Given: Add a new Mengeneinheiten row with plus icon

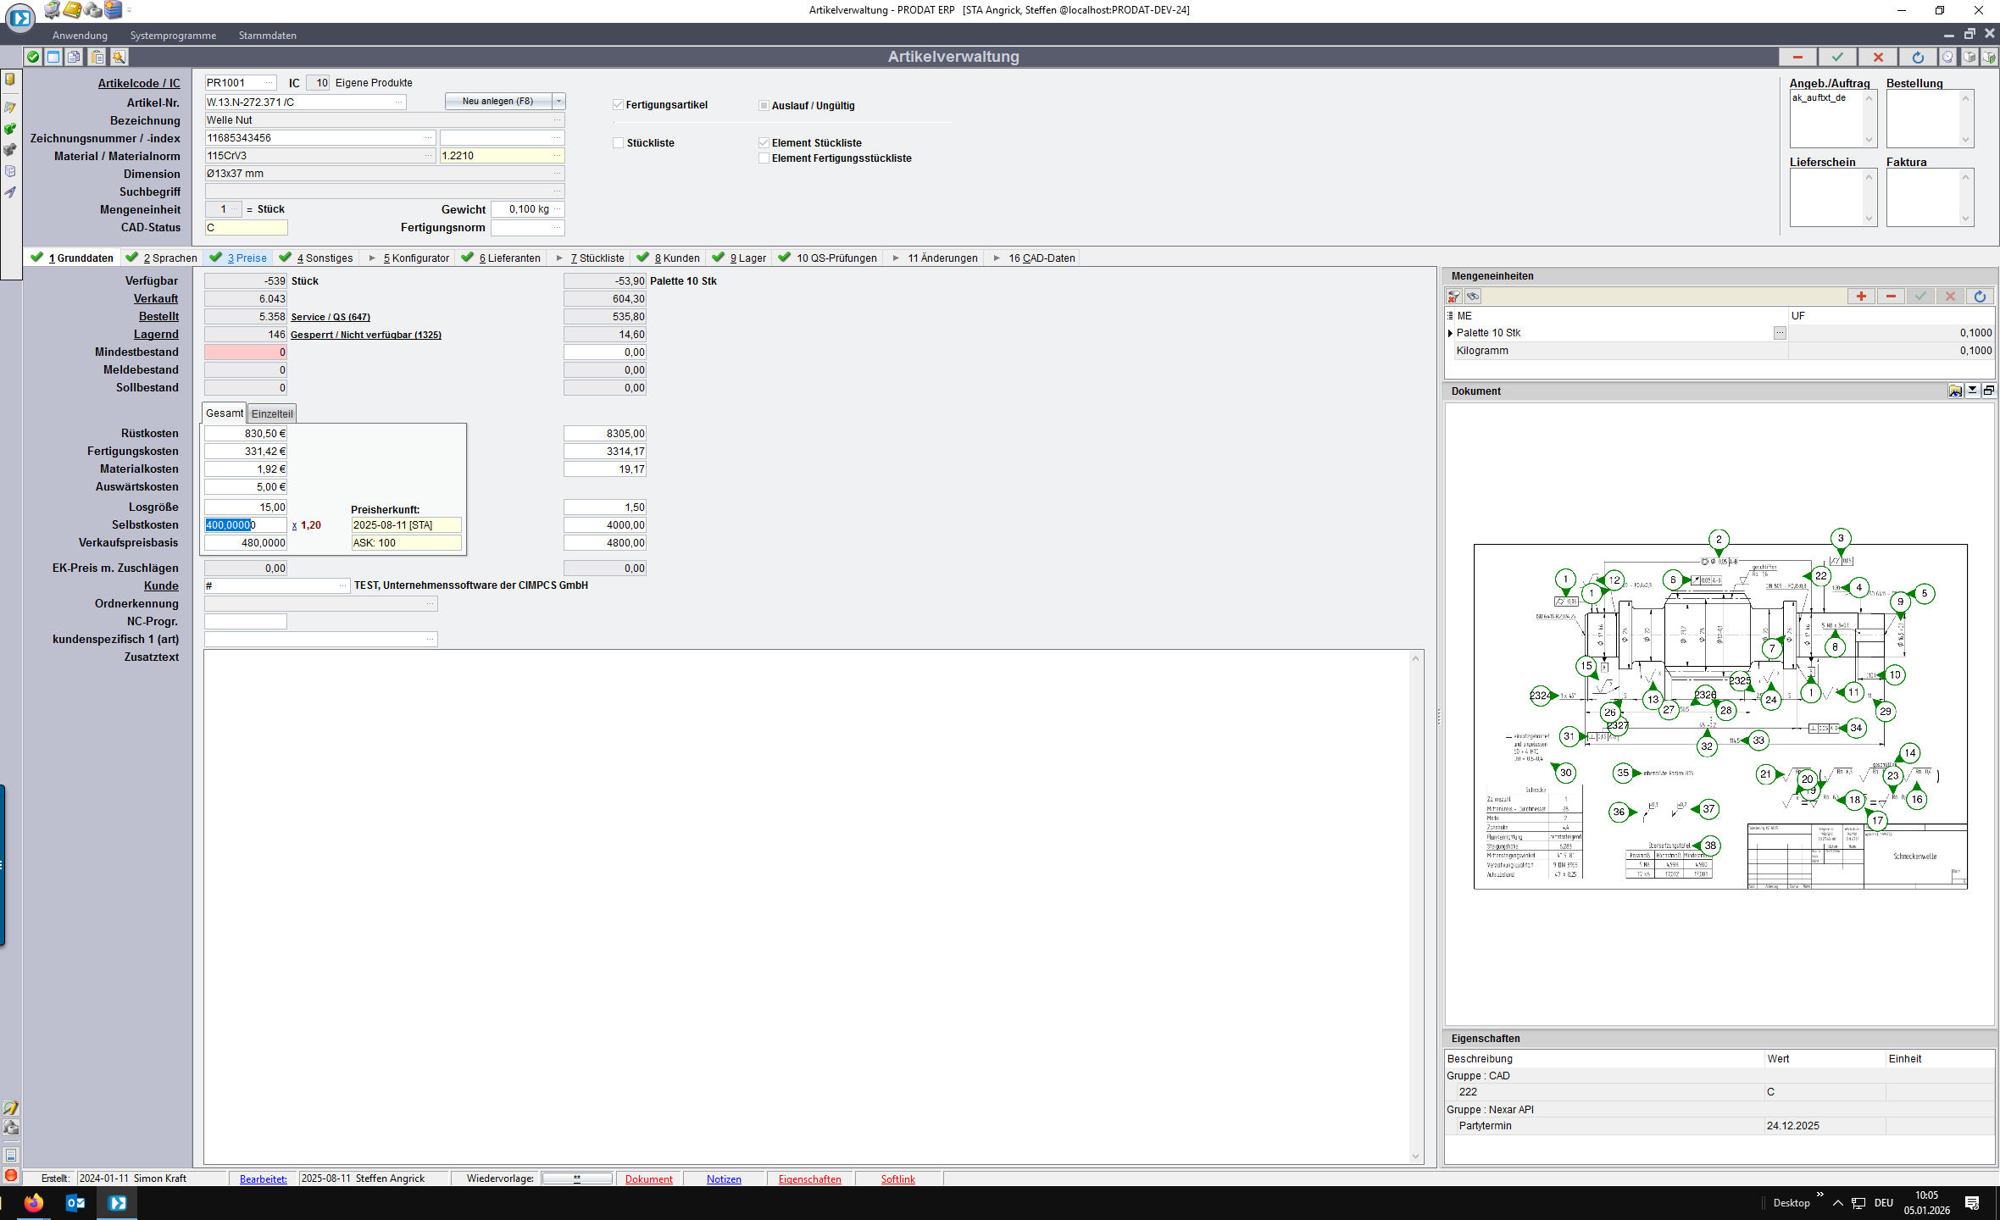Looking at the screenshot, I should point(1861,297).
